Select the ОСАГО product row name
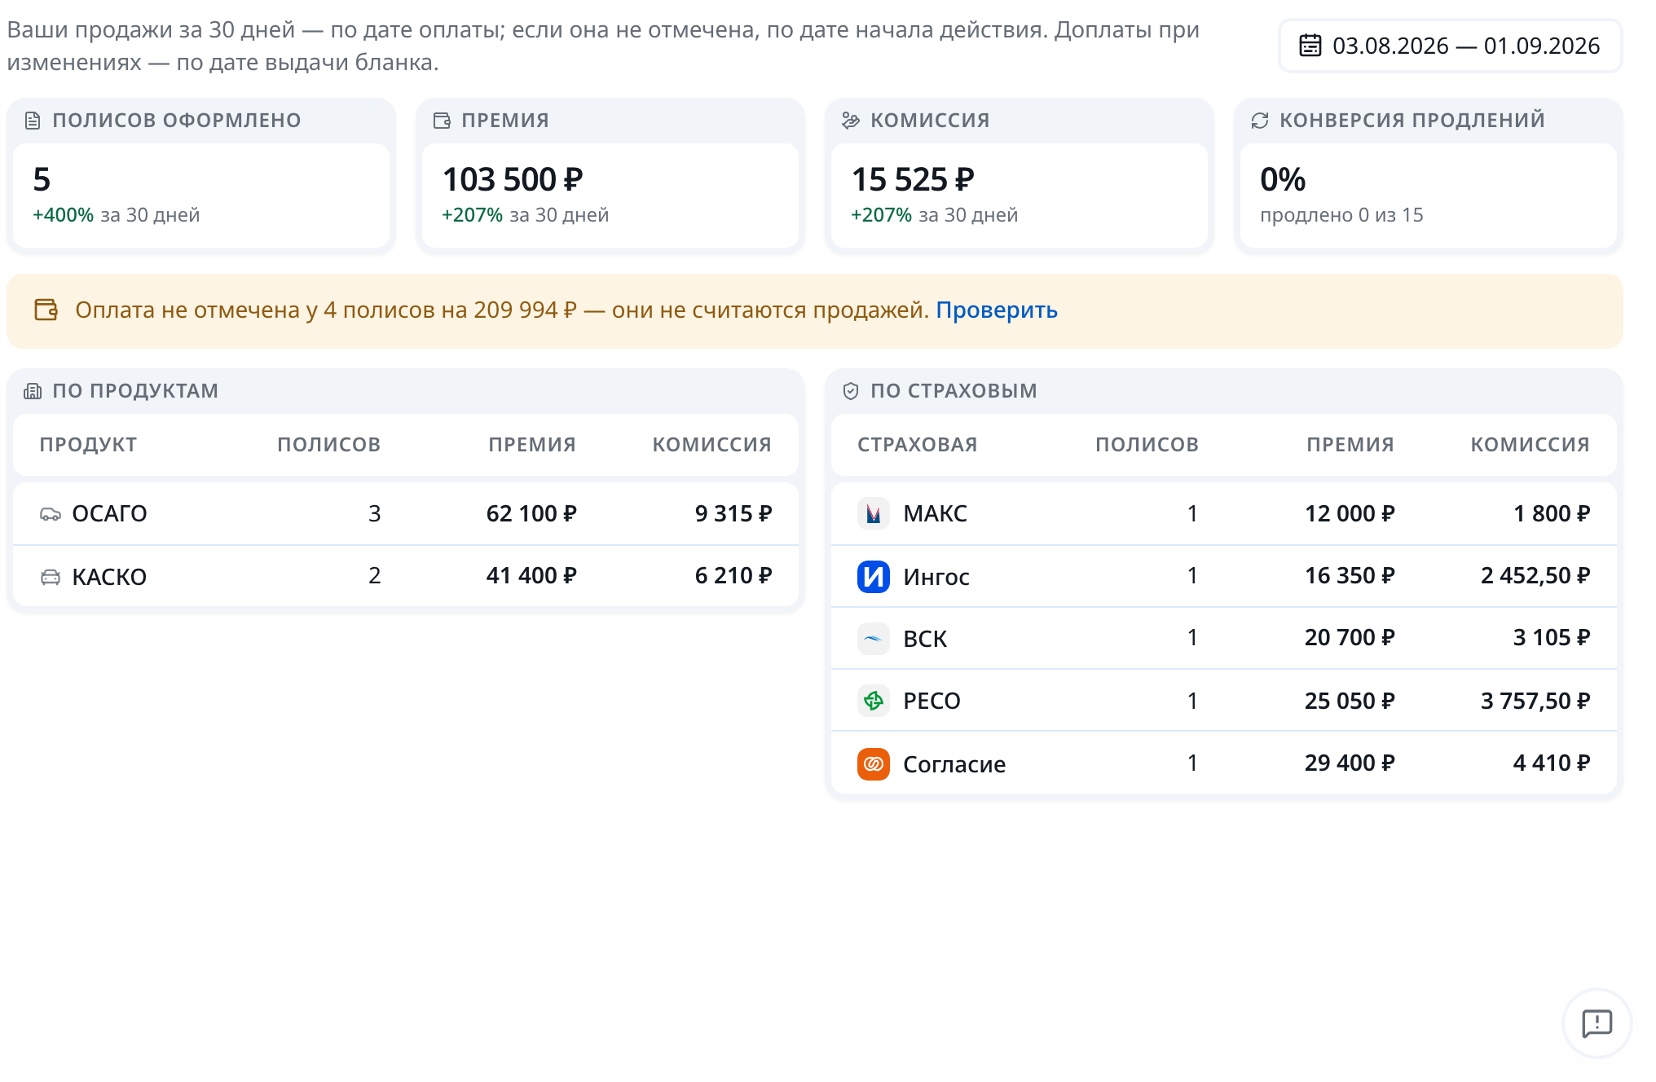This screenshot has width=1656, height=1082. [109, 513]
